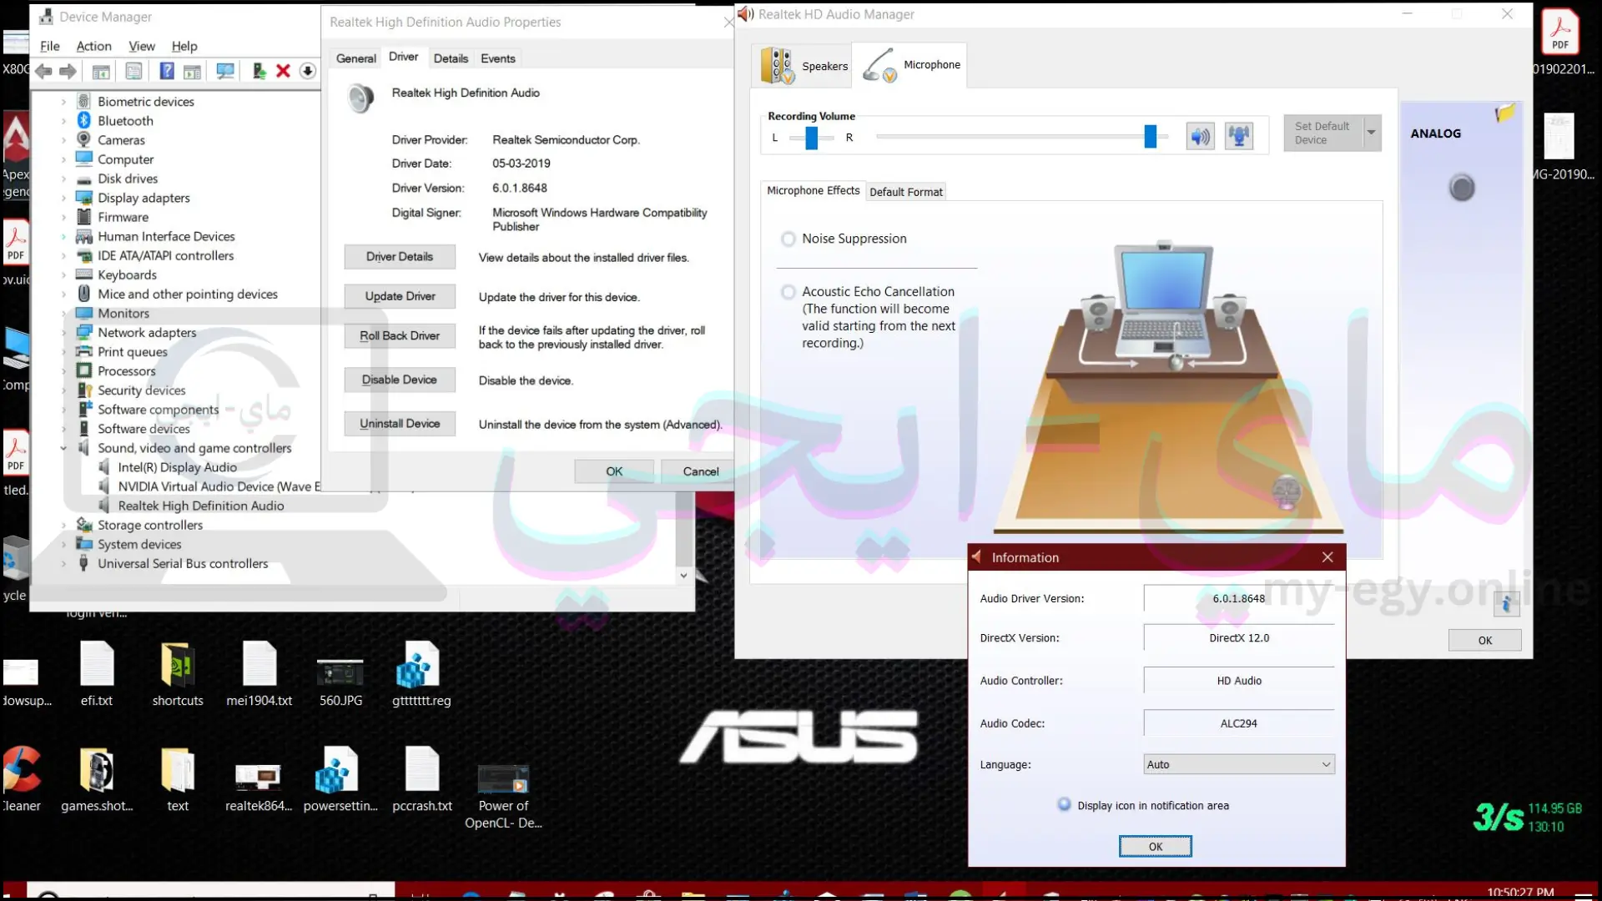Click OK in the Information dialog
Viewport: 1602px width, 901px height.
(1156, 846)
